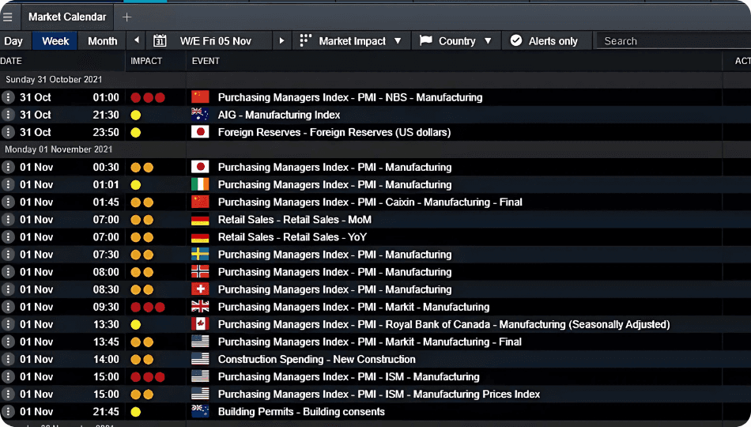751x427 pixels.
Task: Open row options for 01:00 NBS Manufacturing PMI
Action: coord(8,97)
